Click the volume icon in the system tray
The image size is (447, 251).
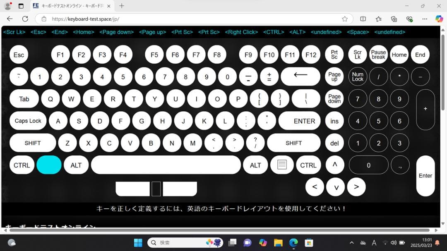(x=393, y=243)
